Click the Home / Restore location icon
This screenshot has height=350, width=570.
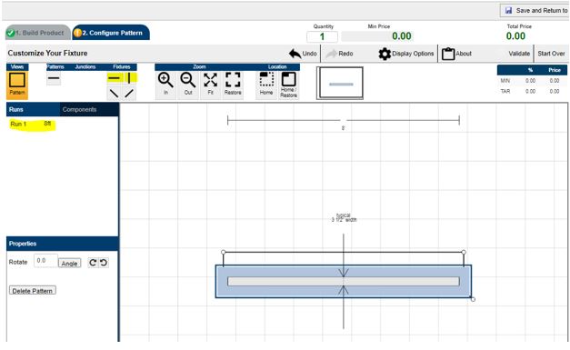coord(288,79)
